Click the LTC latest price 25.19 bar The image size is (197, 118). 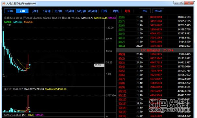tap(155, 50)
